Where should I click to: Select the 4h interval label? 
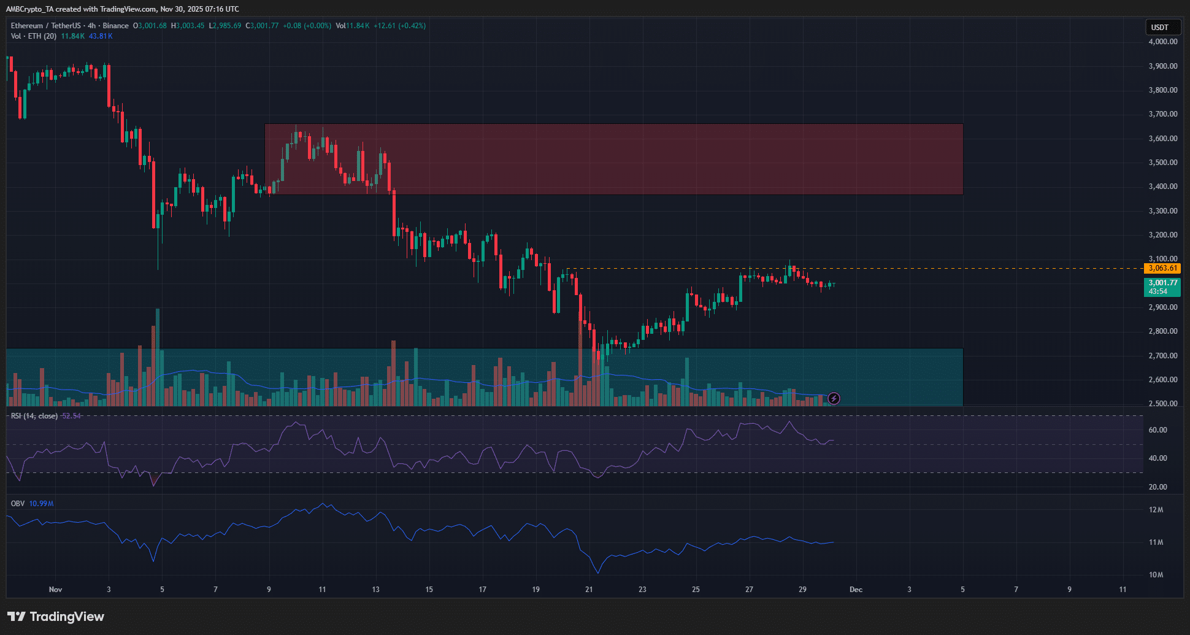[x=91, y=26]
